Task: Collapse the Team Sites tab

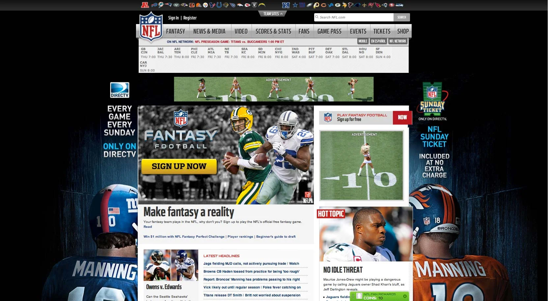Action: pyautogui.click(x=273, y=14)
